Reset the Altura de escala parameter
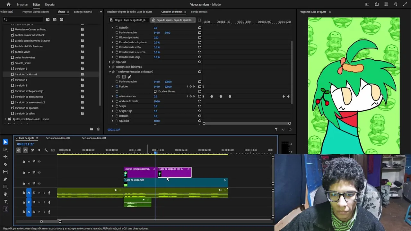This screenshot has width=411, height=231. tap(199, 96)
